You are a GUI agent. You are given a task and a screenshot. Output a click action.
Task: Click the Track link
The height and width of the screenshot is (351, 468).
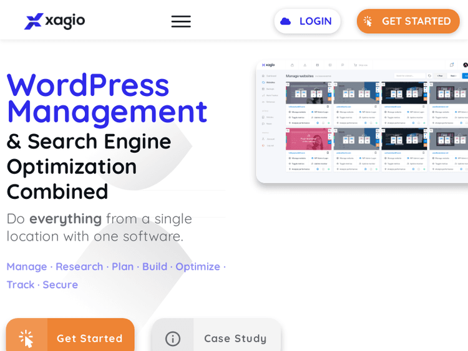[x=20, y=284]
